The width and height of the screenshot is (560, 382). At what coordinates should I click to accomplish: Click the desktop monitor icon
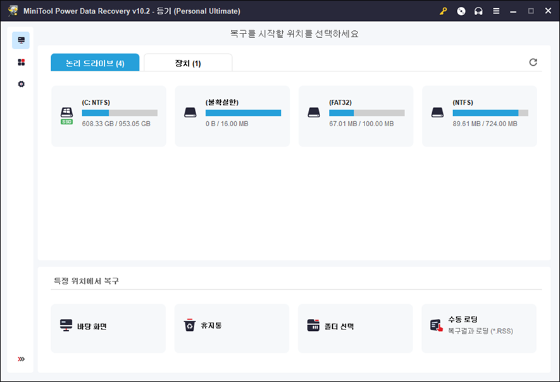[66, 325]
